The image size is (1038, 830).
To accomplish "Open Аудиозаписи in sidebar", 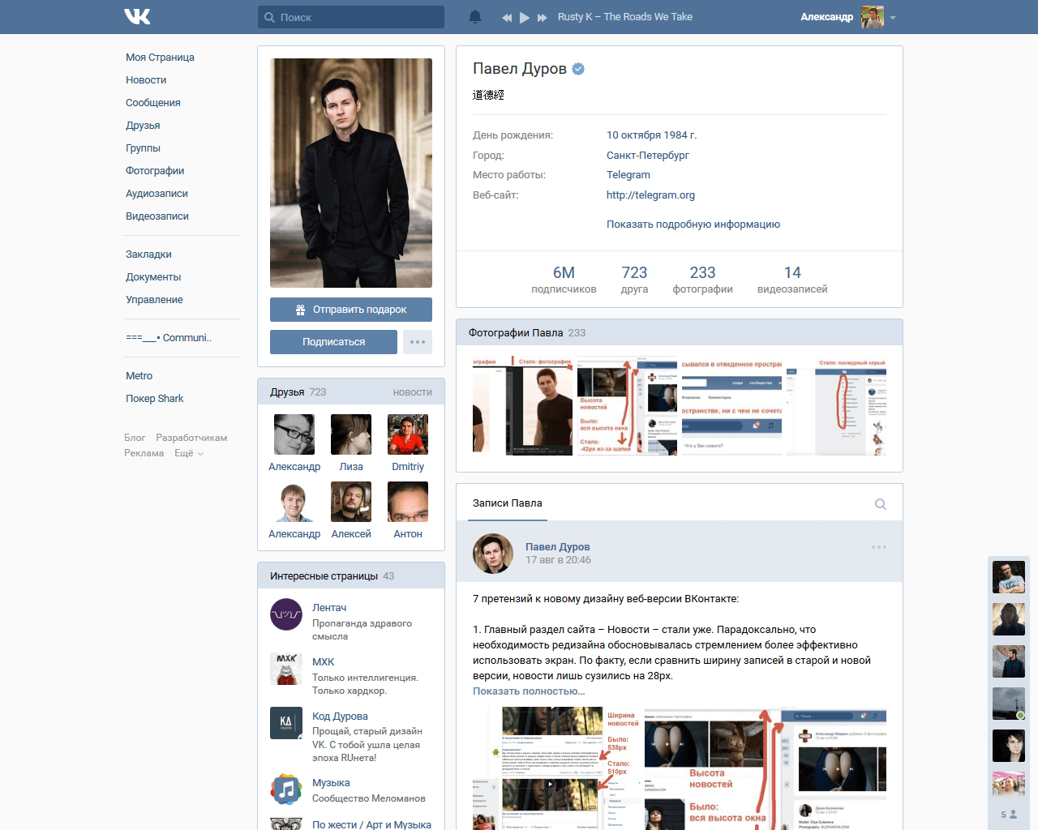I will coord(157,194).
